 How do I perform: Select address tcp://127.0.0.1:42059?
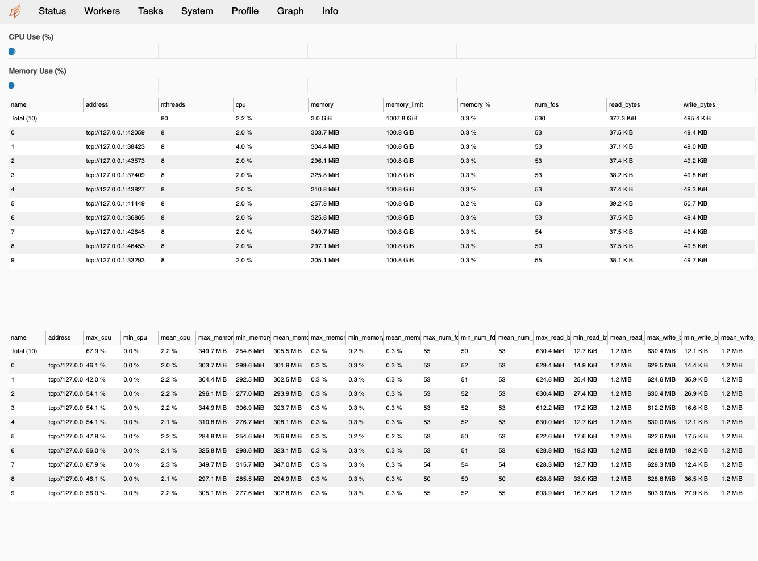pyautogui.click(x=115, y=132)
